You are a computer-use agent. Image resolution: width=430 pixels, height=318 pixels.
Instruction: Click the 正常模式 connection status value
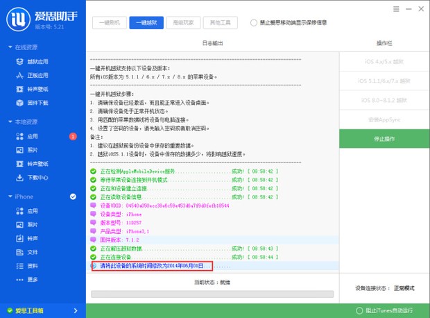click(x=404, y=288)
